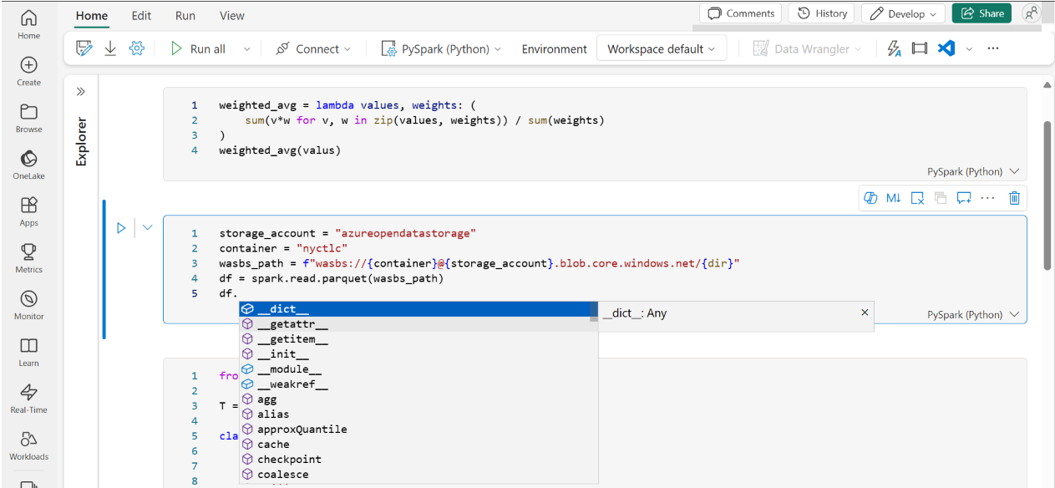Click the autocomplete list scrollbar
Viewport: 1055px width, 488px height.
tap(594, 311)
